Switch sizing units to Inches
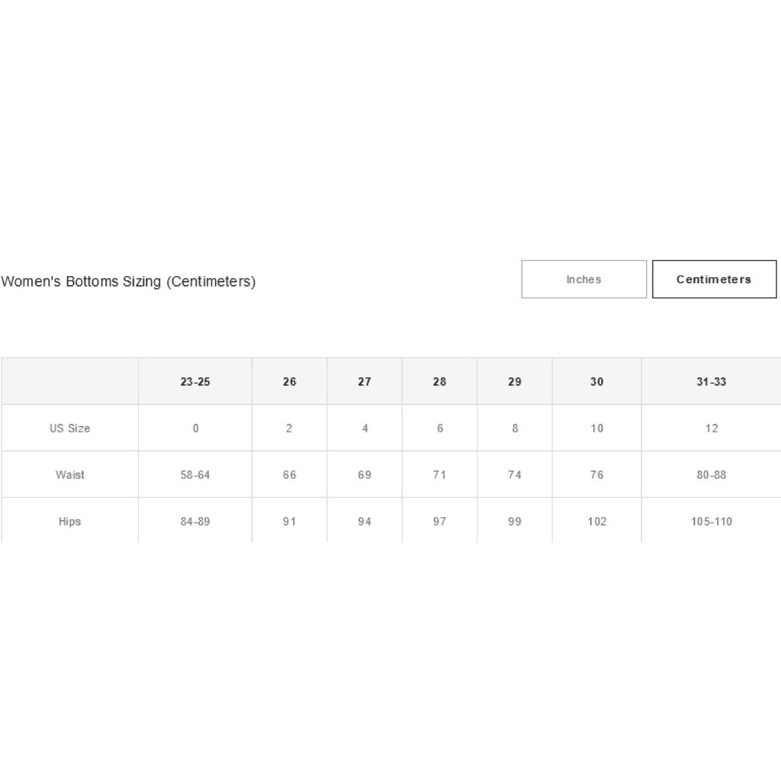This screenshot has width=781, height=781. [583, 279]
